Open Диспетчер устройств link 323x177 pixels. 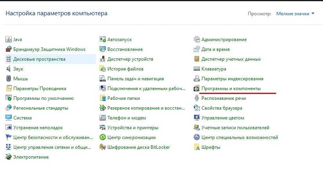[x=130, y=59]
